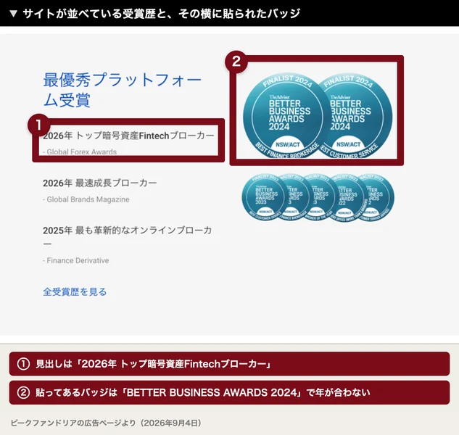Viewport: 459px width, 435px height.
Task: Click the Finance Derivative source text
Action: pyautogui.click(x=76, y=260)
